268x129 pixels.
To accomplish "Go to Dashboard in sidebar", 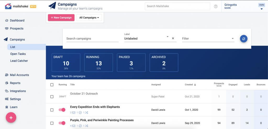I will (17, 20).
